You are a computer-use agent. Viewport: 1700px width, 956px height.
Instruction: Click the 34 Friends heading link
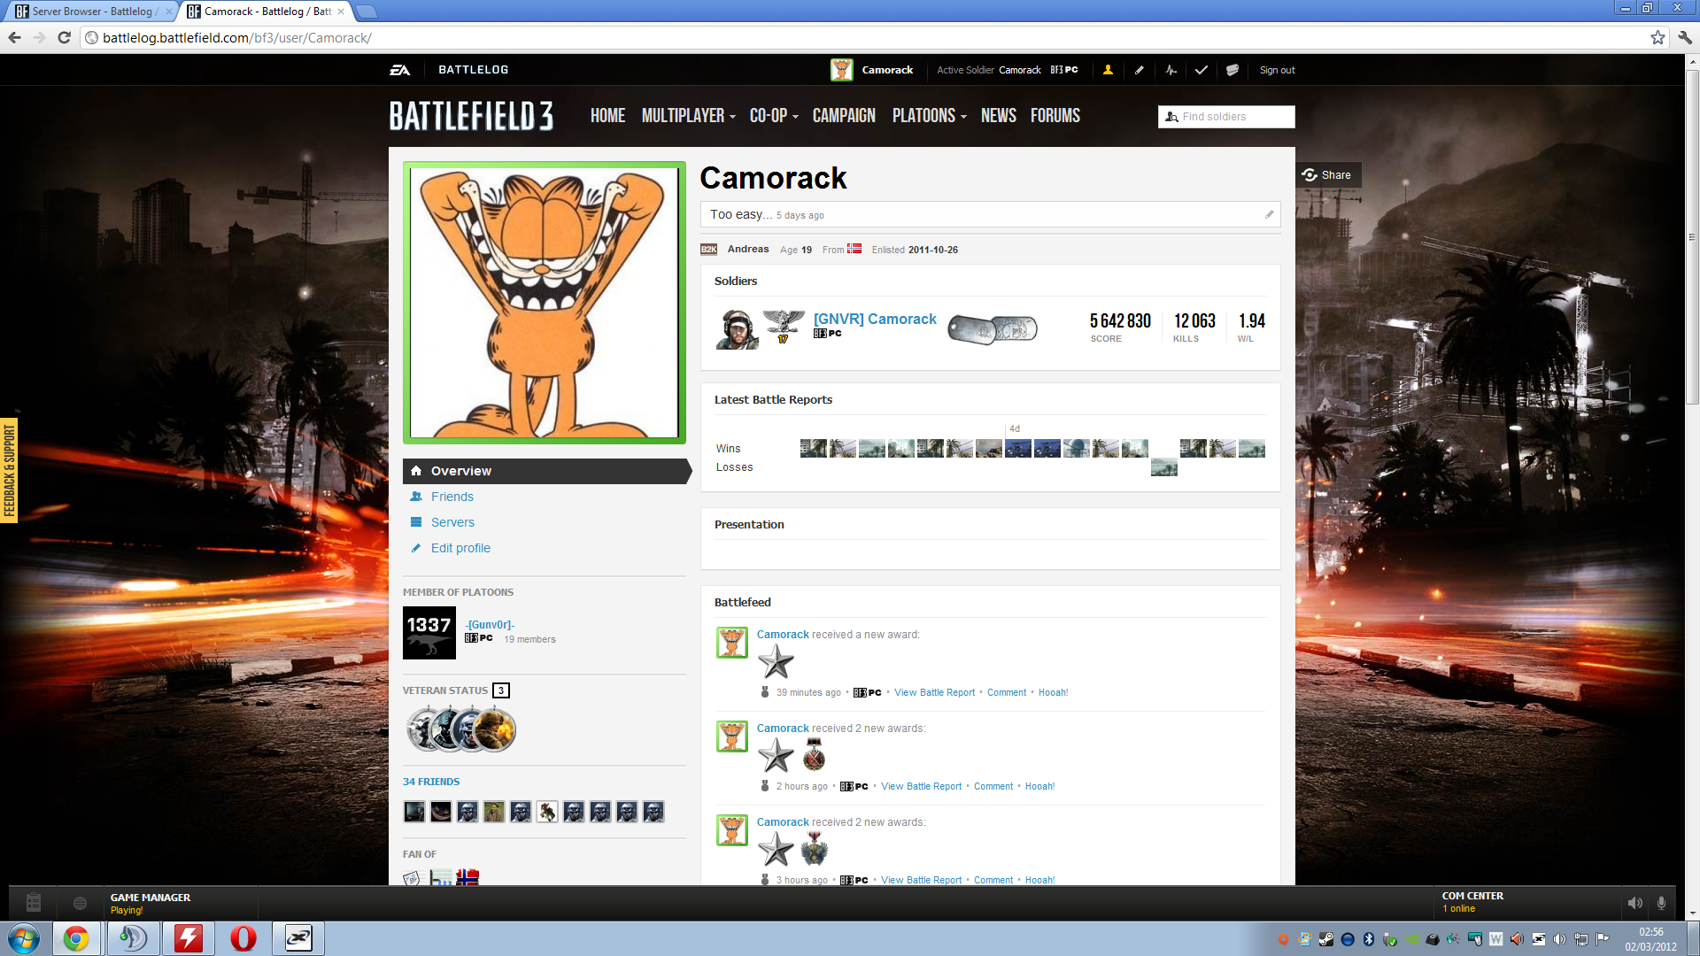coord(431,782)
